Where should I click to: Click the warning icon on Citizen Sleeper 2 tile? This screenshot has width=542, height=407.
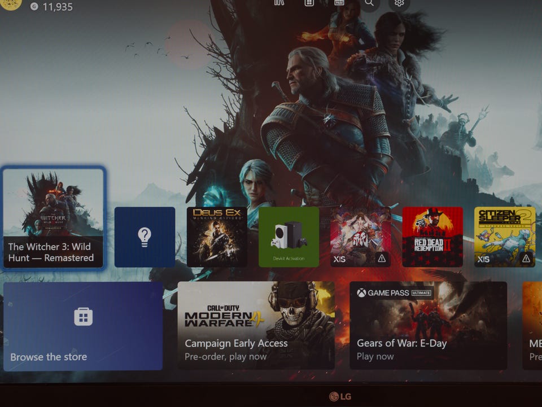click(526, 258)
